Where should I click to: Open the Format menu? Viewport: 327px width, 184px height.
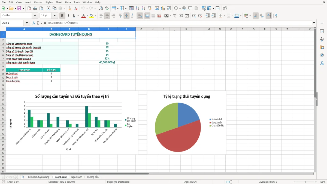pos(38,2)
